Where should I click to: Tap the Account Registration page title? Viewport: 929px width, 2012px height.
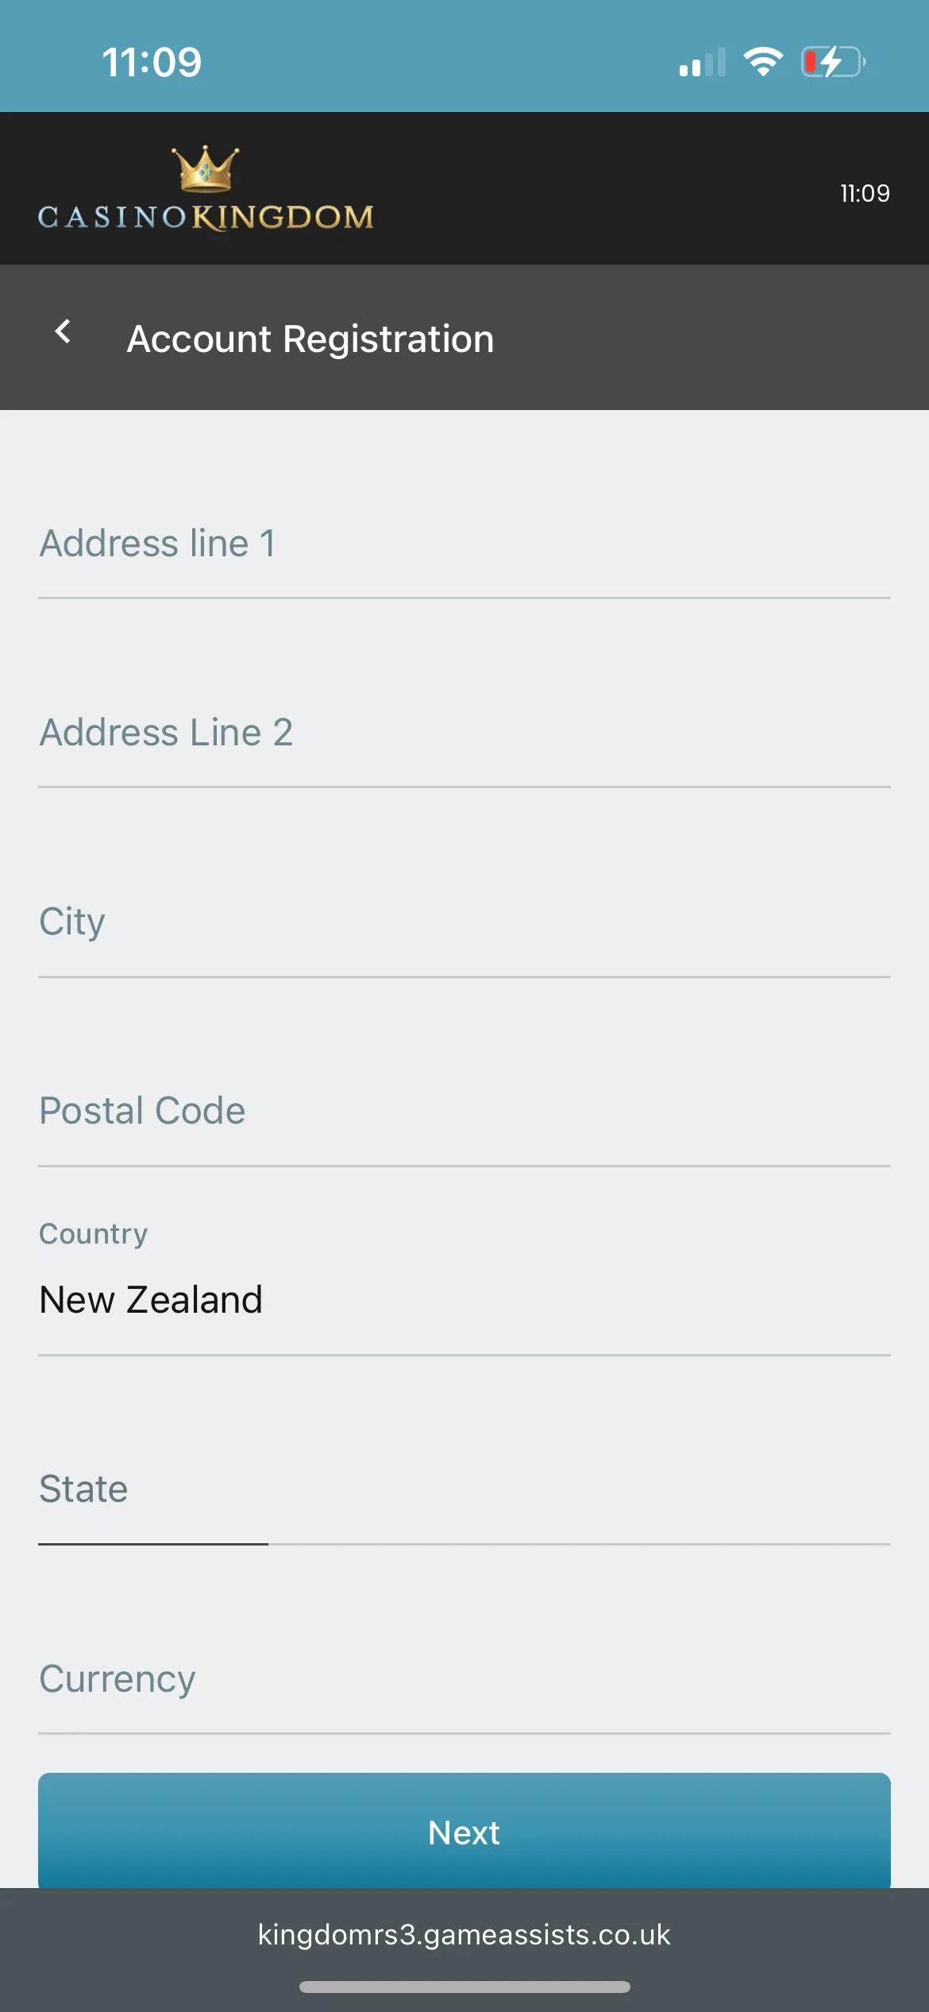point(310,339)
